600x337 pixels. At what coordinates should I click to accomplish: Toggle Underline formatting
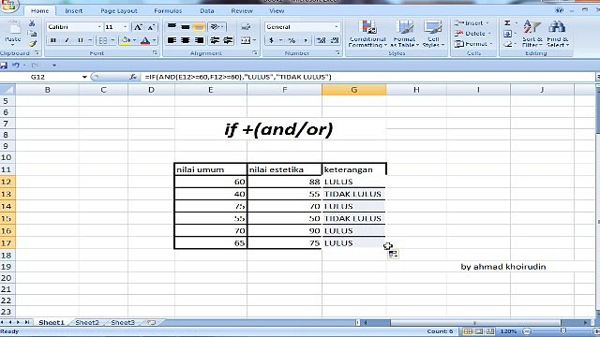(x=81, y=40)
